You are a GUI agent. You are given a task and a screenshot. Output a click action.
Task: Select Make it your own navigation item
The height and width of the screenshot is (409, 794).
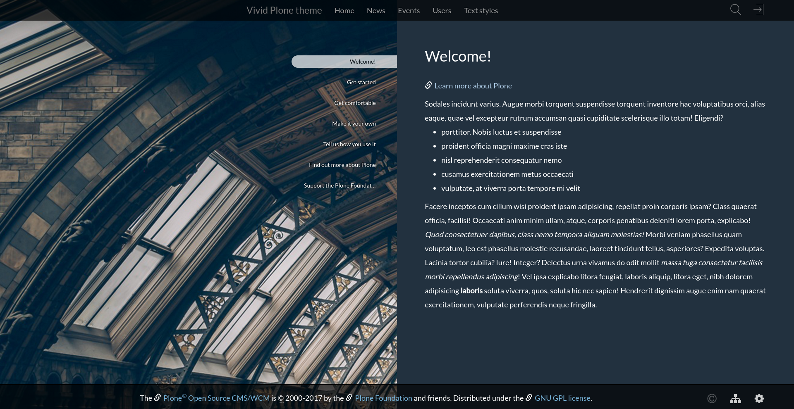coord(354,124)
